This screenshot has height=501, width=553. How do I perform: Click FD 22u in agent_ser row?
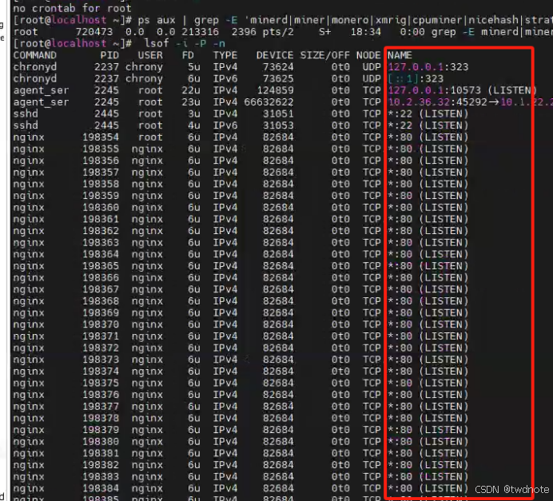[x=191, y=90]
